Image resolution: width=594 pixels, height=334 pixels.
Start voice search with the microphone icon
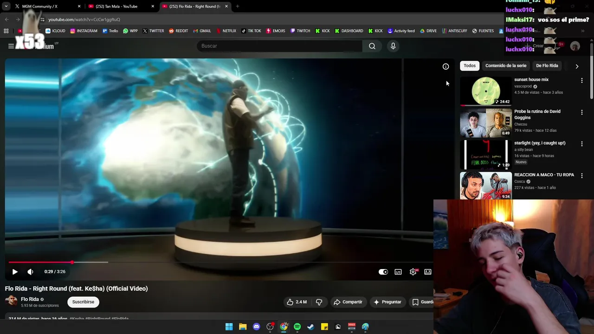pyautogui.click(x=393, y=46)
